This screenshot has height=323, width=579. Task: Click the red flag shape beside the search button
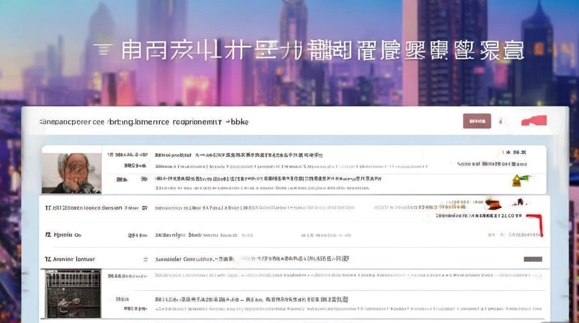click(534, 121)
